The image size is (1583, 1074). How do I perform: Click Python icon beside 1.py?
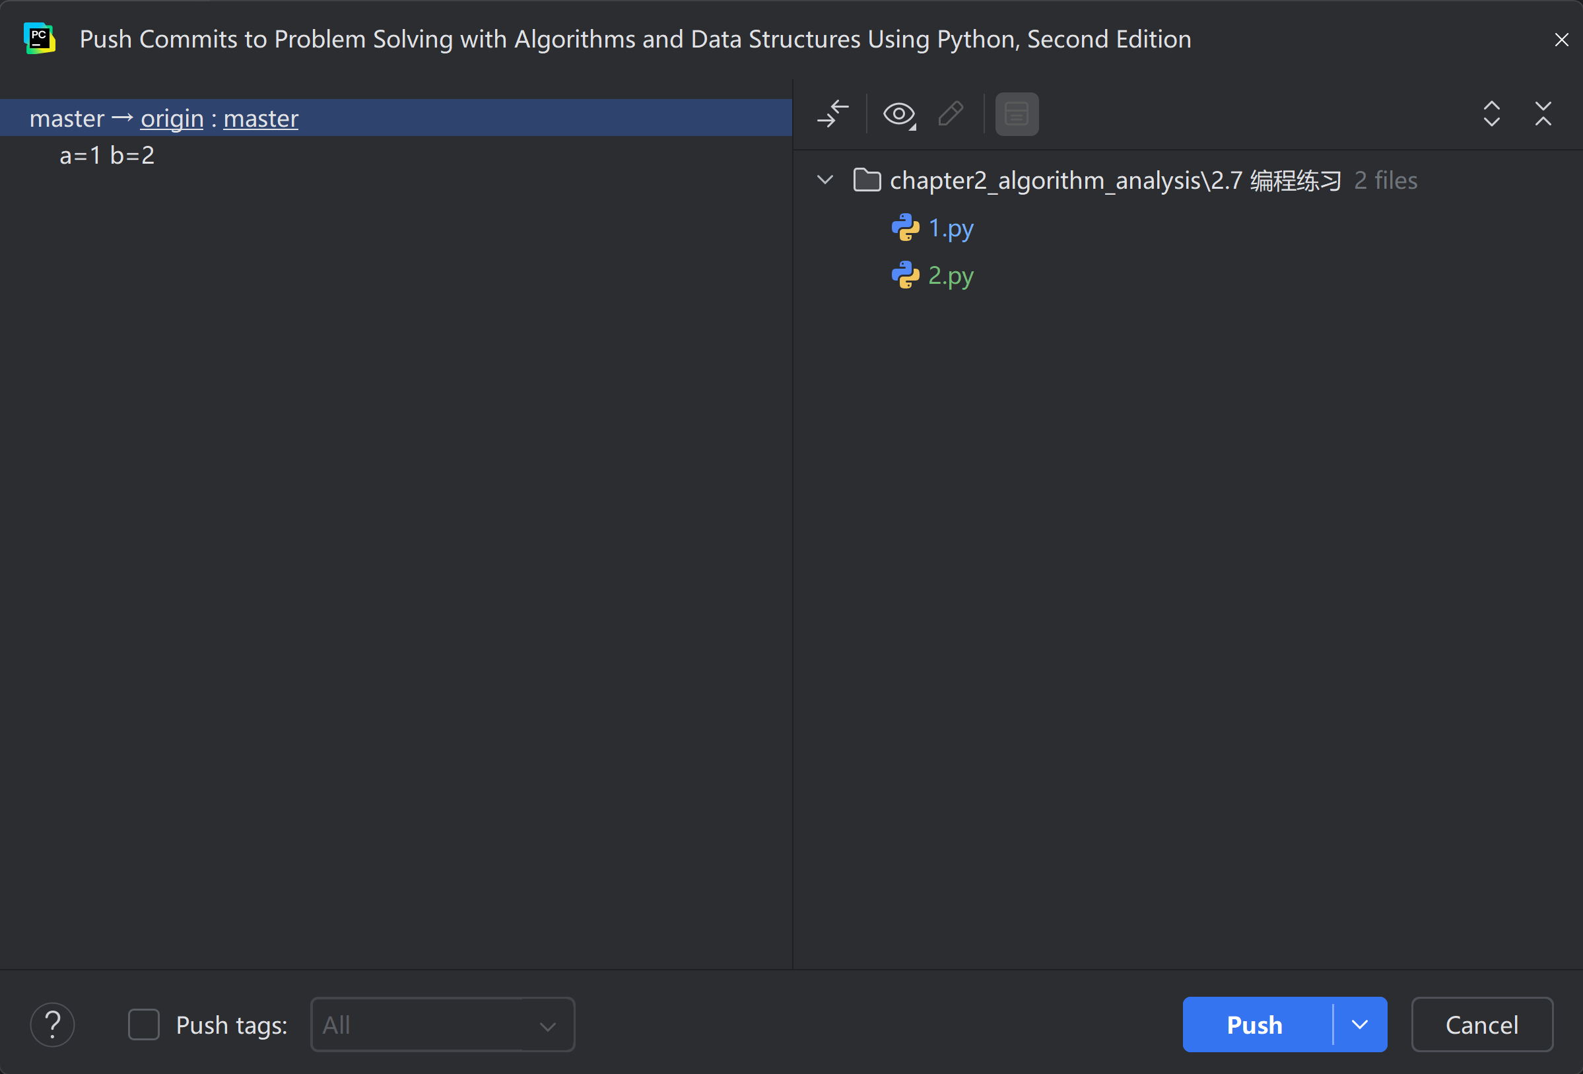(x=905, y=228)
